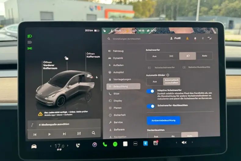Open Profil in the settings header
The image size is (241, 161).
point(175,38)
